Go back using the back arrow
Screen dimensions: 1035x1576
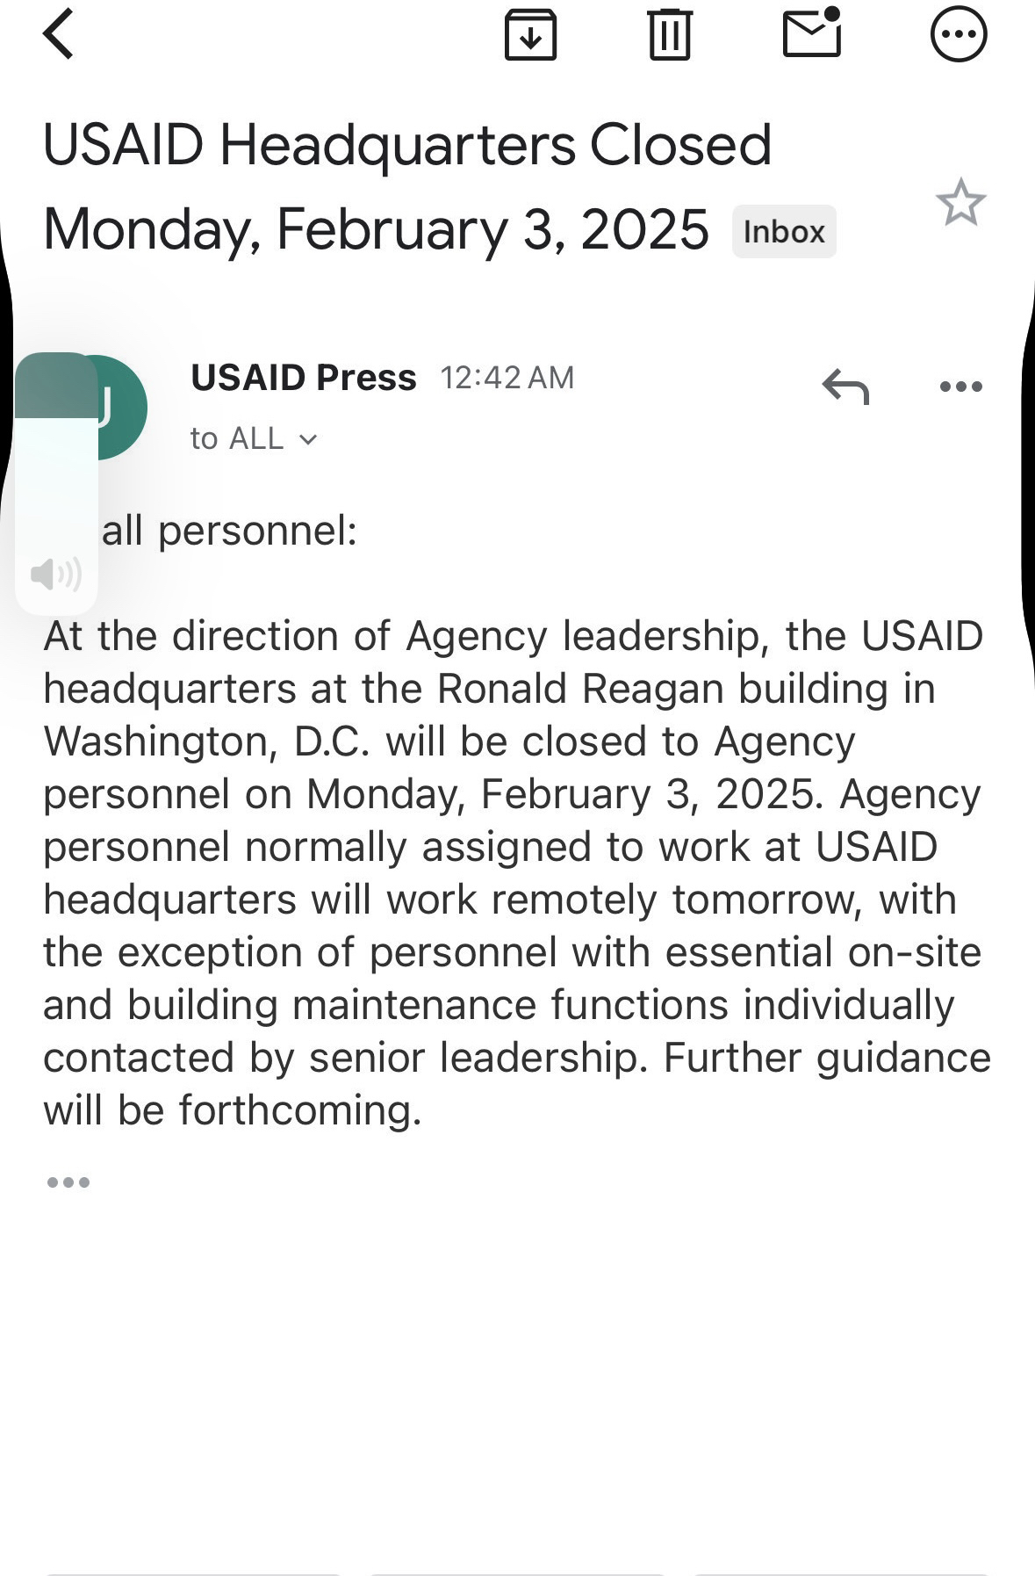(x=59, y=35)
